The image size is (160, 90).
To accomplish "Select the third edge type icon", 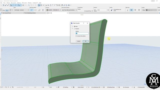I will click(x=135, y=10).
